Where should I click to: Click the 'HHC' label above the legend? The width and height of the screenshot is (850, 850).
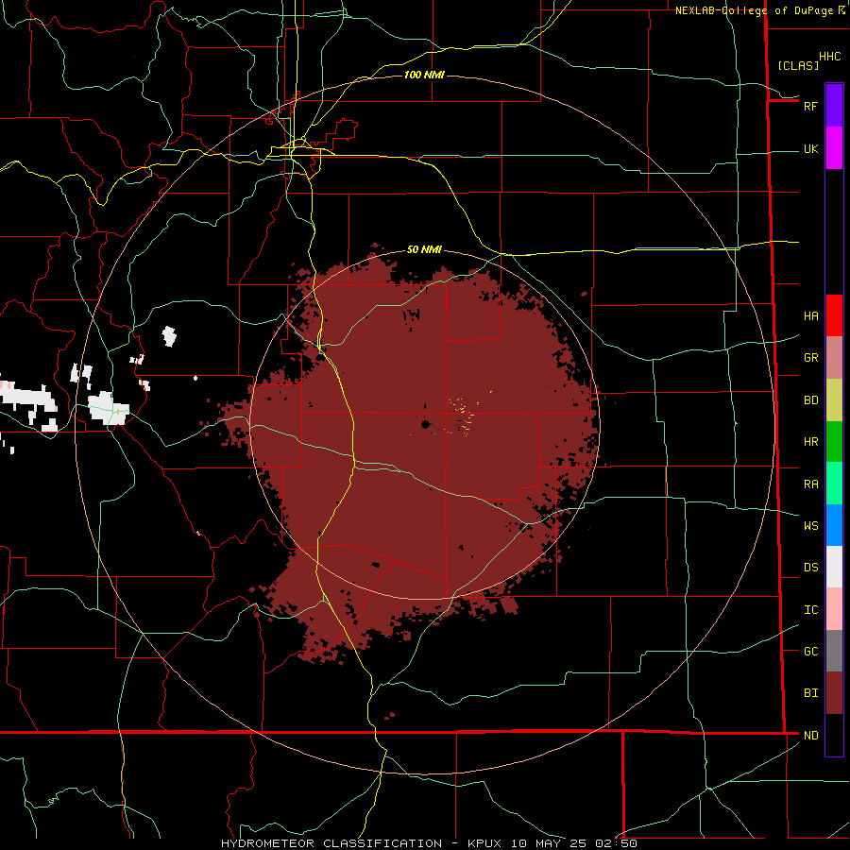pos(830,57)
